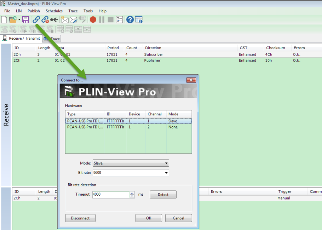
Task: Switch to the Receive / Transmit tab
Action: tap(21, 39)
